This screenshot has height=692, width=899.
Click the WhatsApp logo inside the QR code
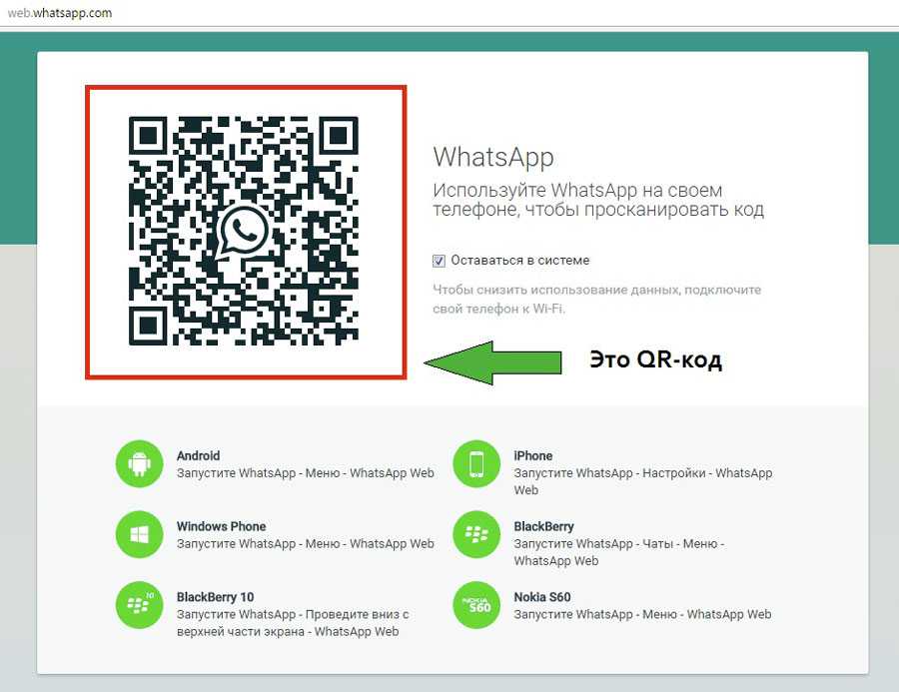(x=245, y=231)
